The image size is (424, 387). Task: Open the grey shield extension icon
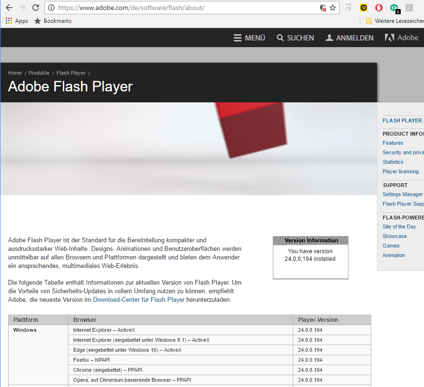pos(348,8)
